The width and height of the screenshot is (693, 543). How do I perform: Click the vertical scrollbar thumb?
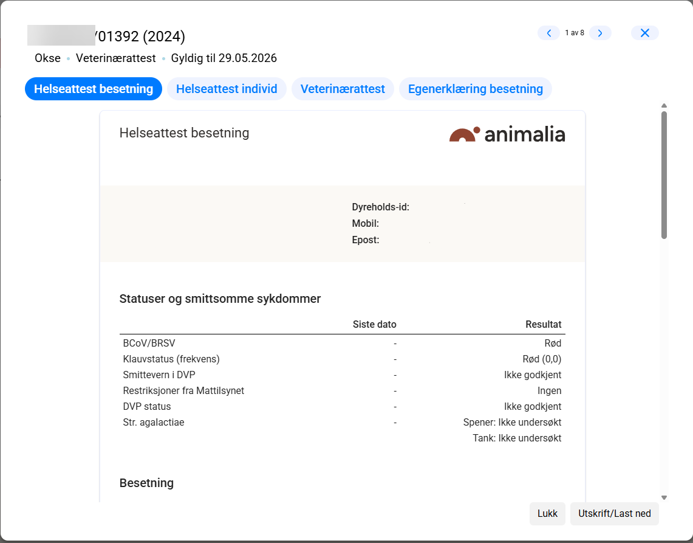pos(664,175)
